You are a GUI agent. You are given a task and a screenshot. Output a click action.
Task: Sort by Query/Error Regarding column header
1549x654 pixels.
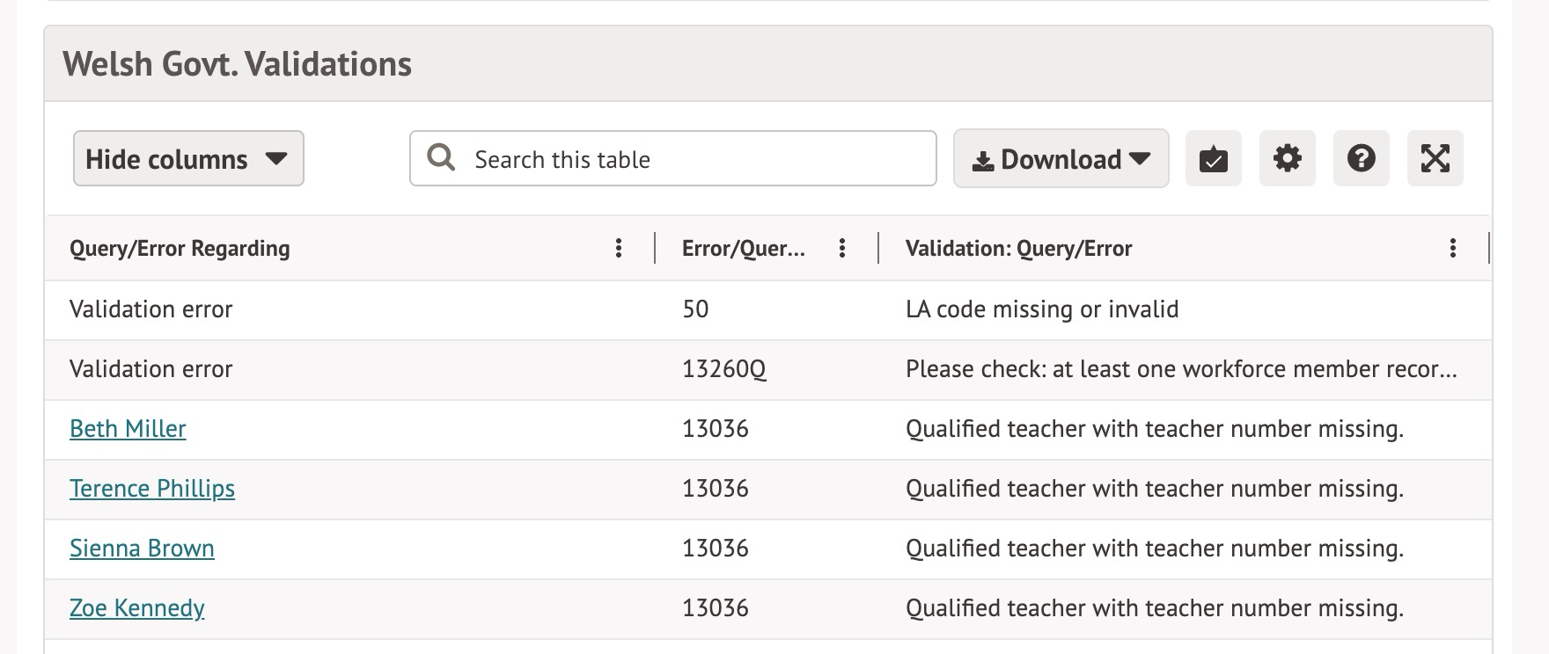(180, 249)
